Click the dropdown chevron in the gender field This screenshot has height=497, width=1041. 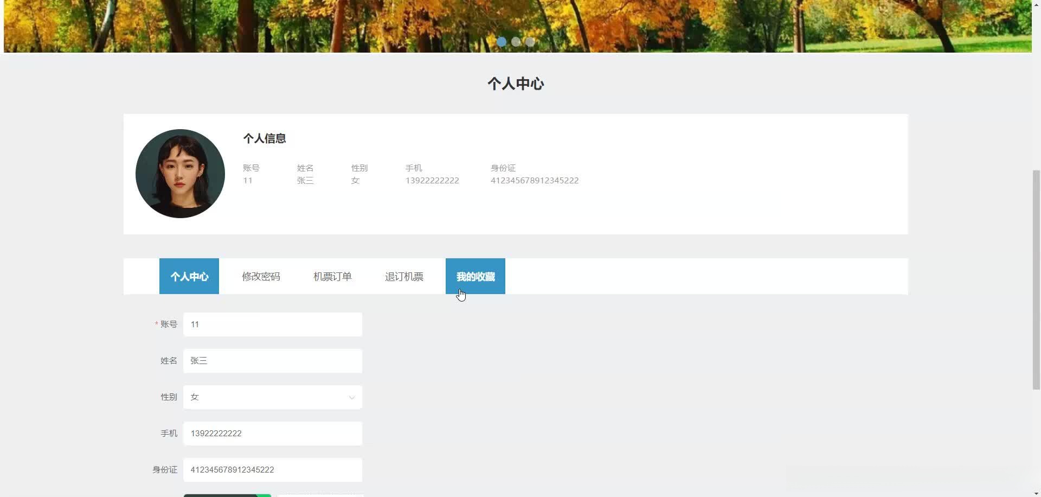351,397
